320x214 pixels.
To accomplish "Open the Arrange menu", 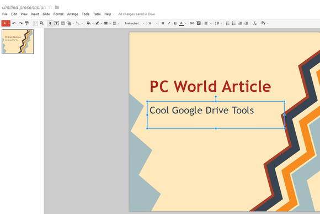I will (73, 14).
